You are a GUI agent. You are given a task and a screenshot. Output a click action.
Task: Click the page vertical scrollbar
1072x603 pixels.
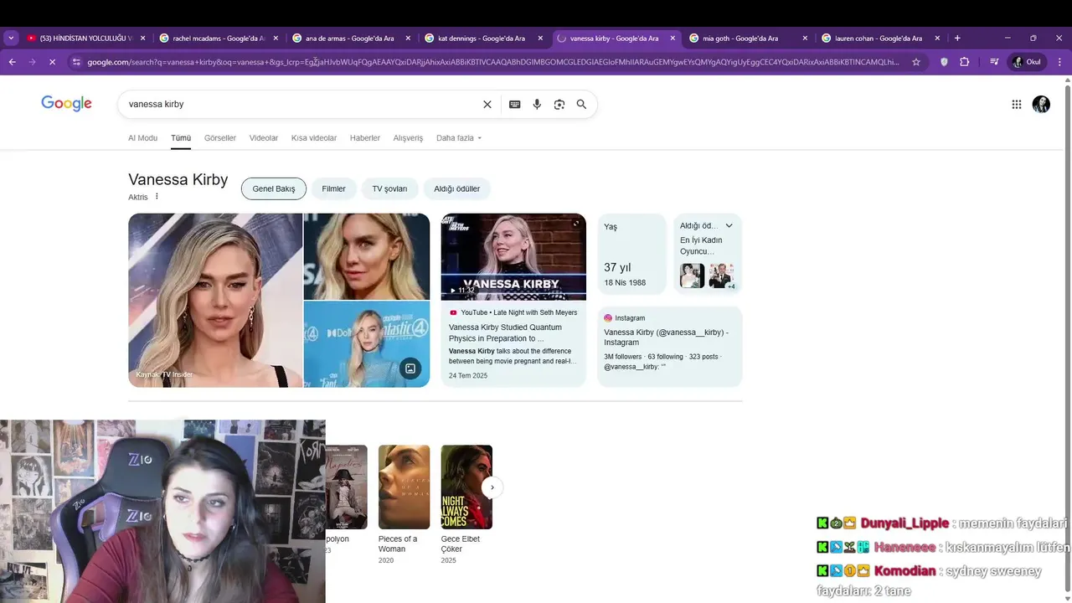tap(1067, 335)
